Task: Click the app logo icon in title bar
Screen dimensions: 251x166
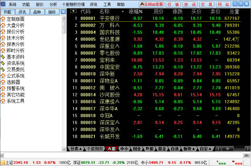Action: [x=3, y=4]
